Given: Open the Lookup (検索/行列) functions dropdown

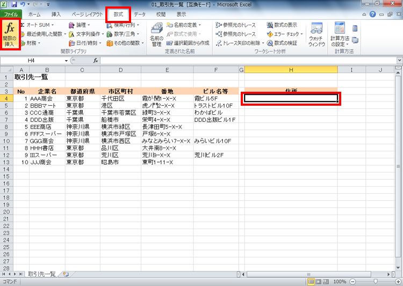Looking at the screenshot, I should [123, 25].
